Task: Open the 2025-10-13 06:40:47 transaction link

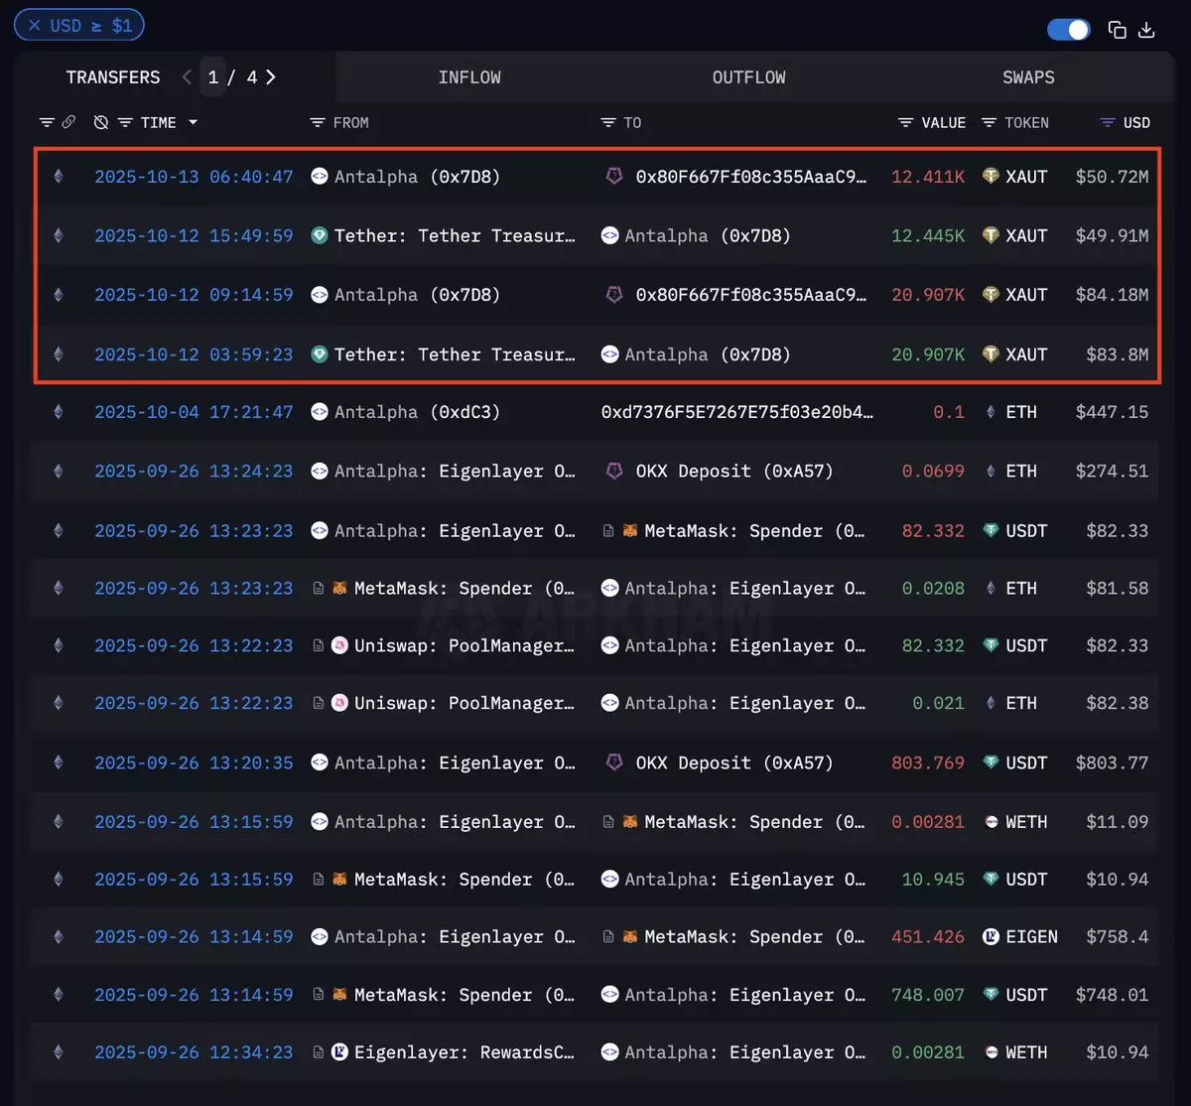Action: pos(194,177)
